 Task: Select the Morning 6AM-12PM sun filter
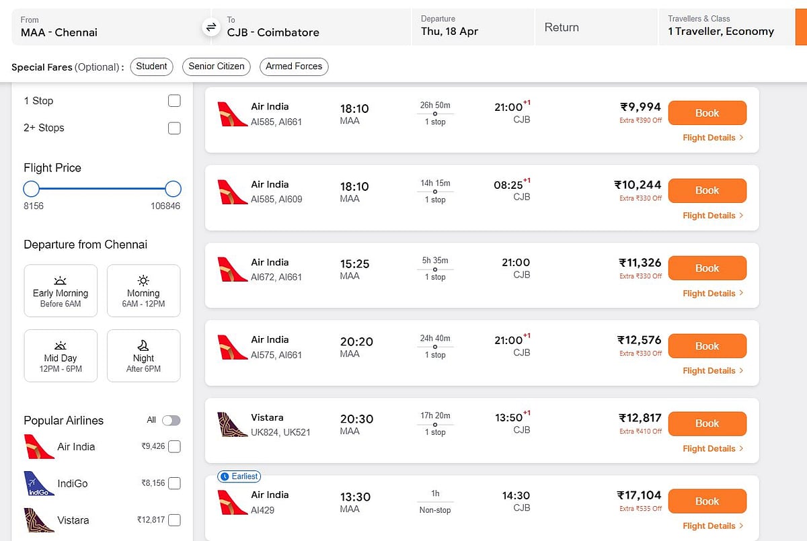(x=143, y=290)
